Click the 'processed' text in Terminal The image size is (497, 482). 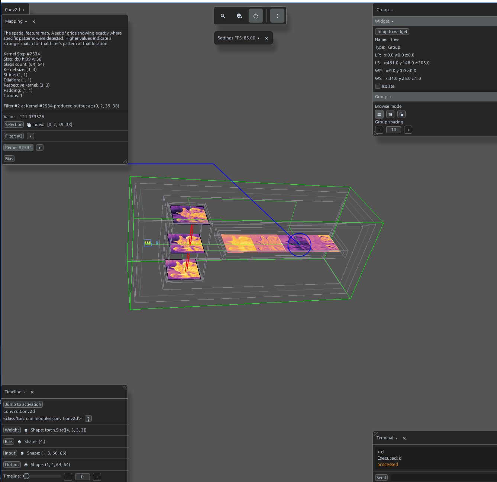pyautogui.click(x=388, y=465)
